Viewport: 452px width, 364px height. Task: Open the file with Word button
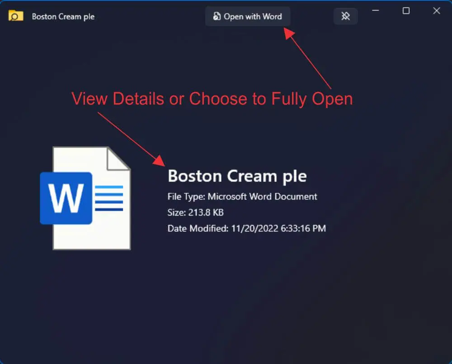[248, 16]
